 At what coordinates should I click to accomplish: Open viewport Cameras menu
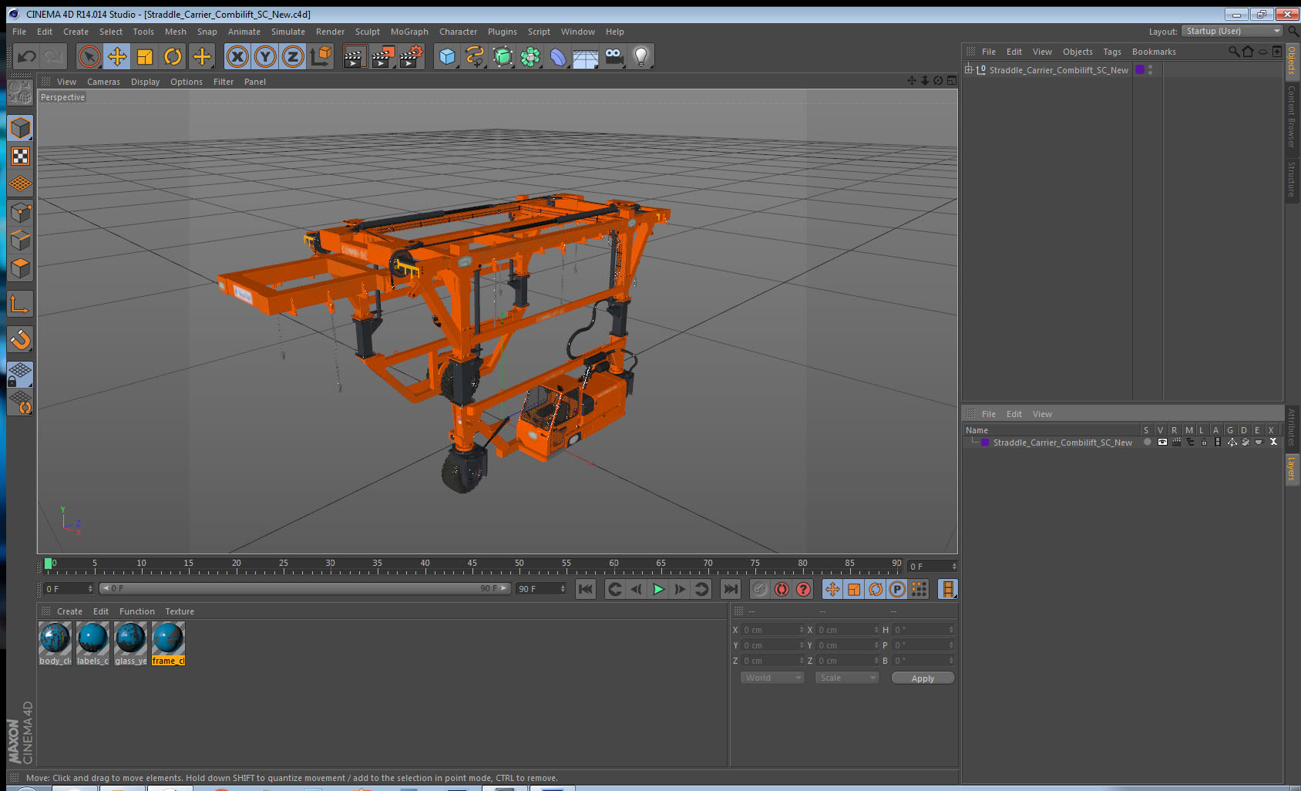tap(103, 82)
